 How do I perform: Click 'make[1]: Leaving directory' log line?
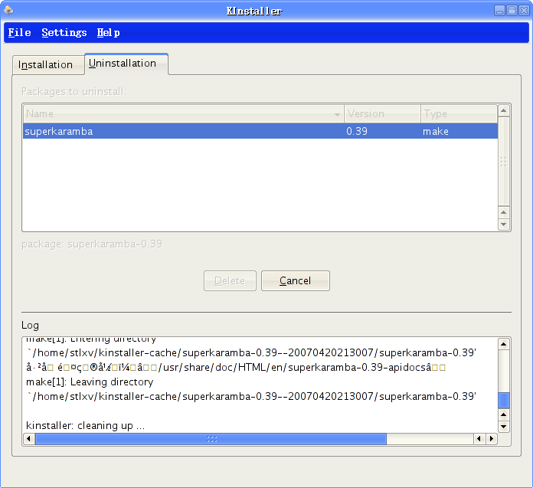(90, 382)
